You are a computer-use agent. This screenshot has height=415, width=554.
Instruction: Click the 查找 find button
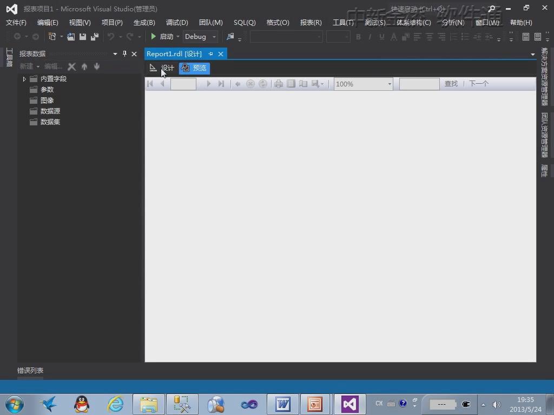coord(451,84)
